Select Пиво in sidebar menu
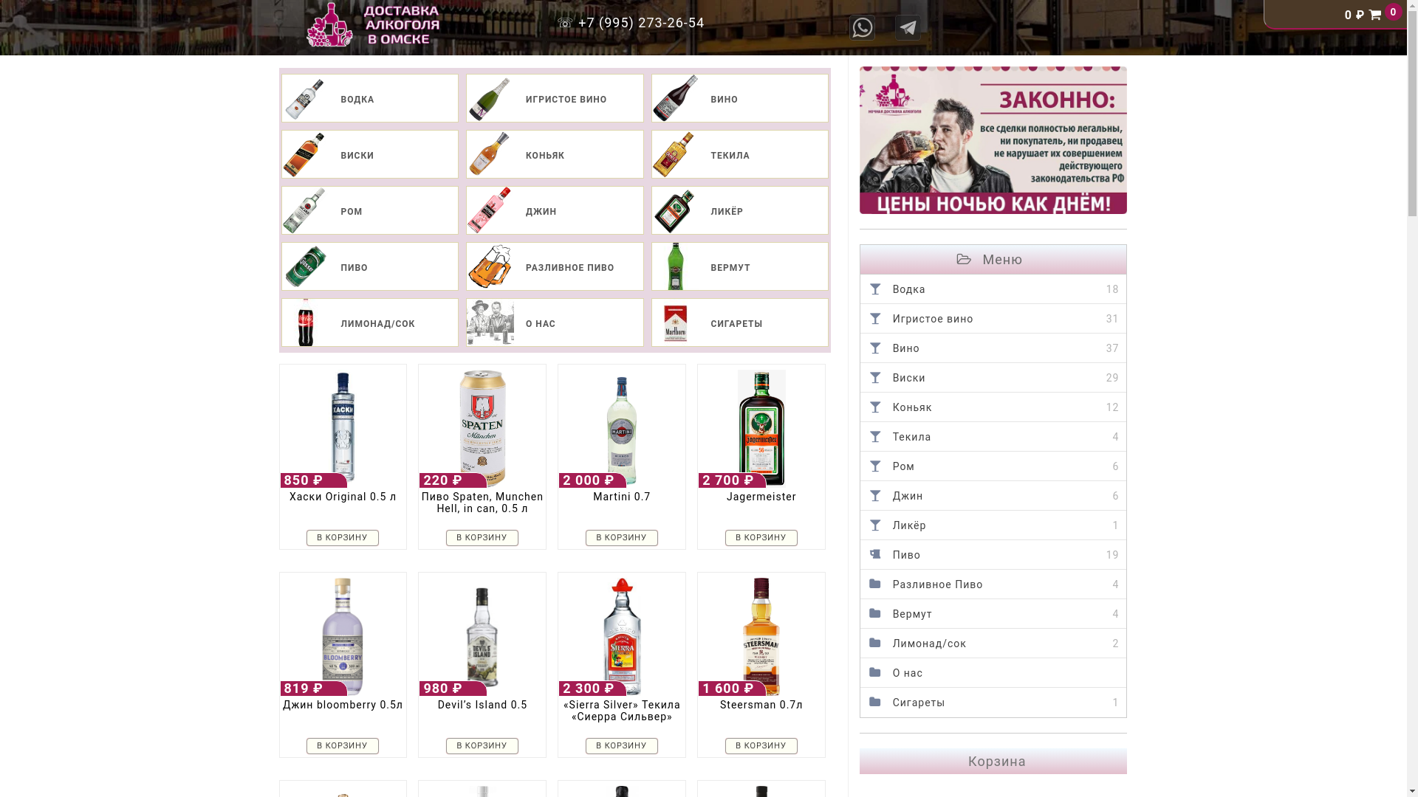This screenshot has width=1418, height=797. [993, 555]
